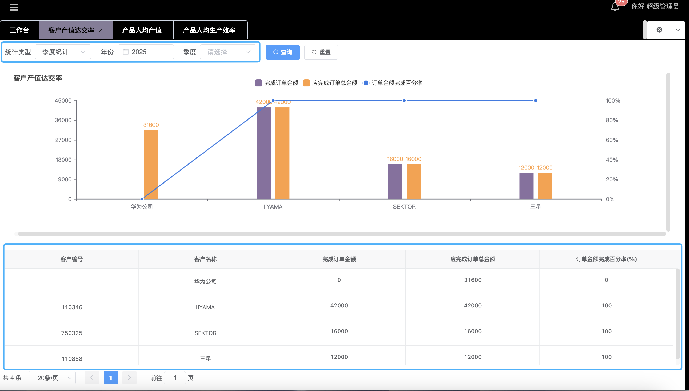Click the close-all-tabs circle icon
The height and width of the screenshot is (391, 689).
pyautogui.click(x=659, y=30)
